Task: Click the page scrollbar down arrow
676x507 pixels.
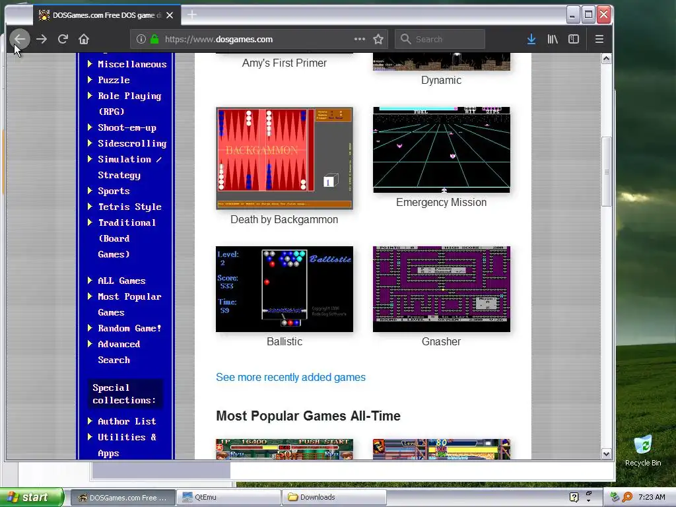Action: coord(606,454)
